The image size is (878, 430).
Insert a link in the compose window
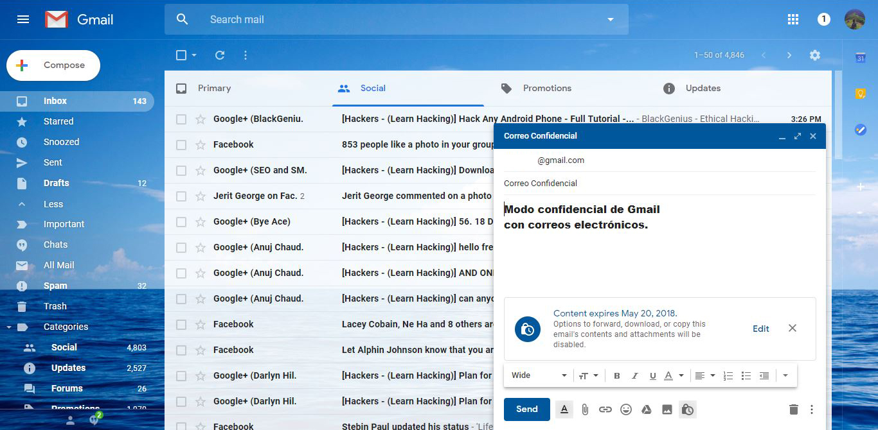[605, 409]
